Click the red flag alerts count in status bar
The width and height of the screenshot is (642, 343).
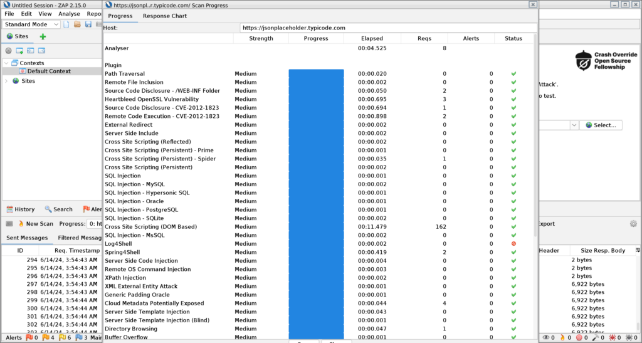point(31,338)
